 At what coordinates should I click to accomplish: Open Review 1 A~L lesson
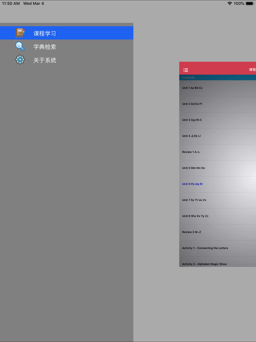pos(218,152)
